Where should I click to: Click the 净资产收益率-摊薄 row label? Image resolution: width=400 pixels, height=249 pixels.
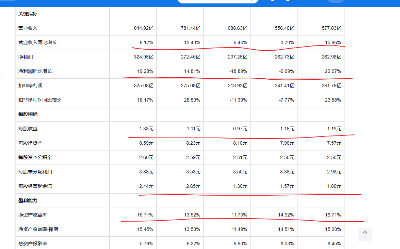pos(38,229)
